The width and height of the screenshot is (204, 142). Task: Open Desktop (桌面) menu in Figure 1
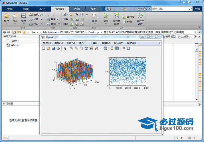coord(106,43)
